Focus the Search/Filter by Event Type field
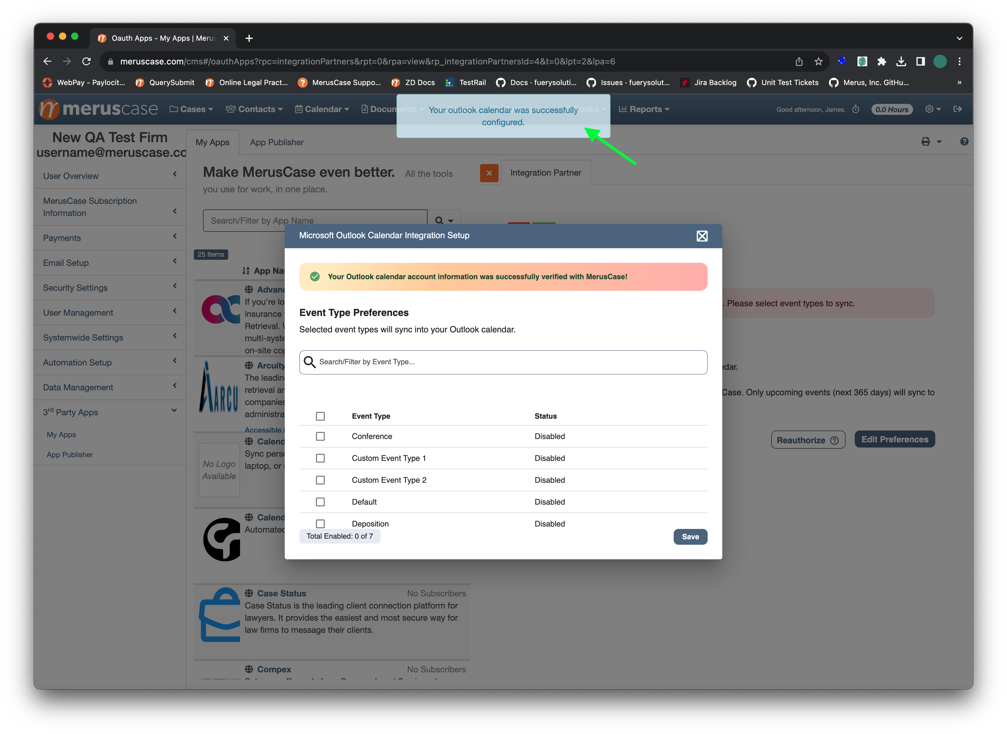This screenshot has height=734, width=1007. (503, 362)
